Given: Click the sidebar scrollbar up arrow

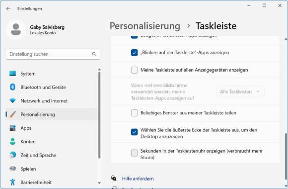Looking at the screenshot, I should tap(99, 69).
